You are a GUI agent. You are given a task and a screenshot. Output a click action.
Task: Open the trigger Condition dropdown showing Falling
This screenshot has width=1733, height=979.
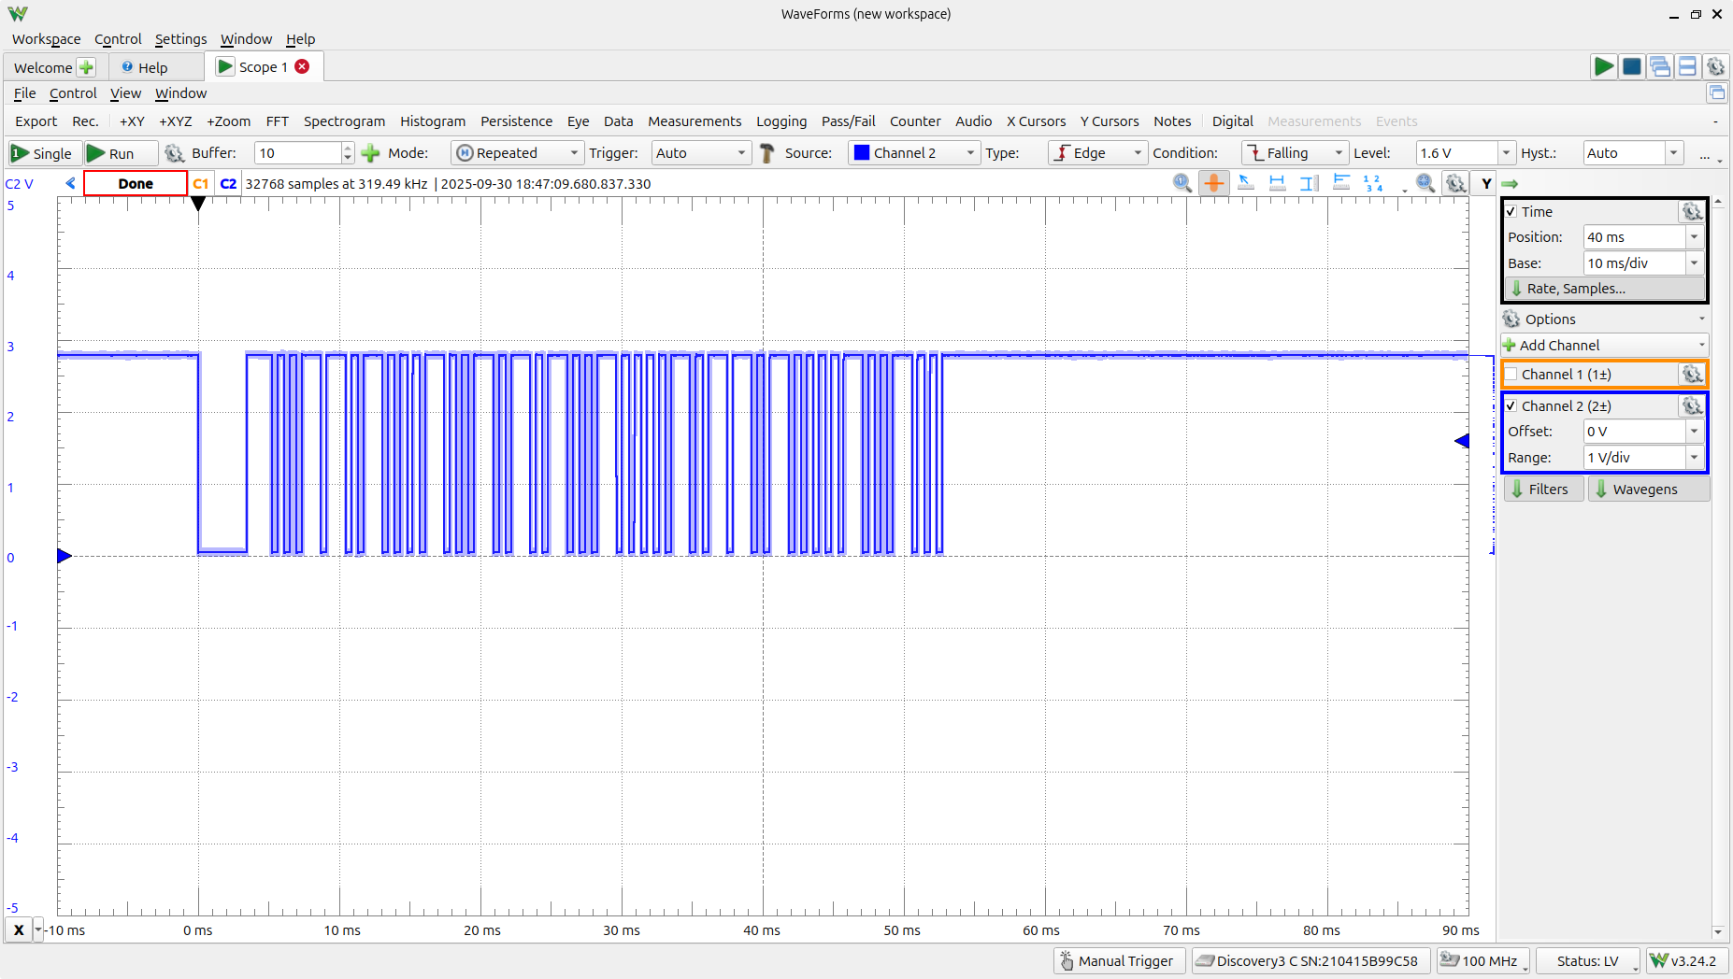[x=1295, y=153]
